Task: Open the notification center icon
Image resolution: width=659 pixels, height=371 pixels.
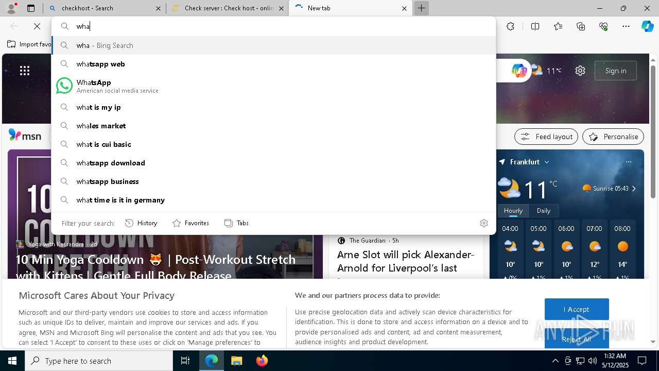Action: tap(642, 361)
